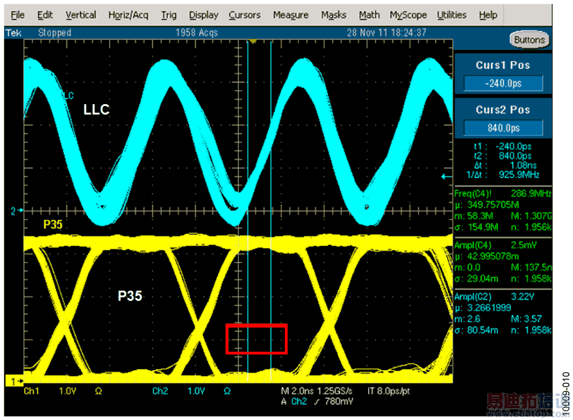Open the Vertical menu
Viewport: 573px width, 420px height.
point(81,15)
